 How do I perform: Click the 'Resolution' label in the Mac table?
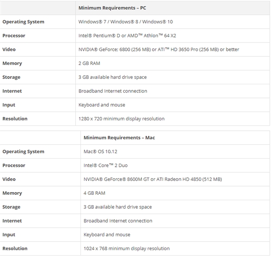(x=15, y=248)
